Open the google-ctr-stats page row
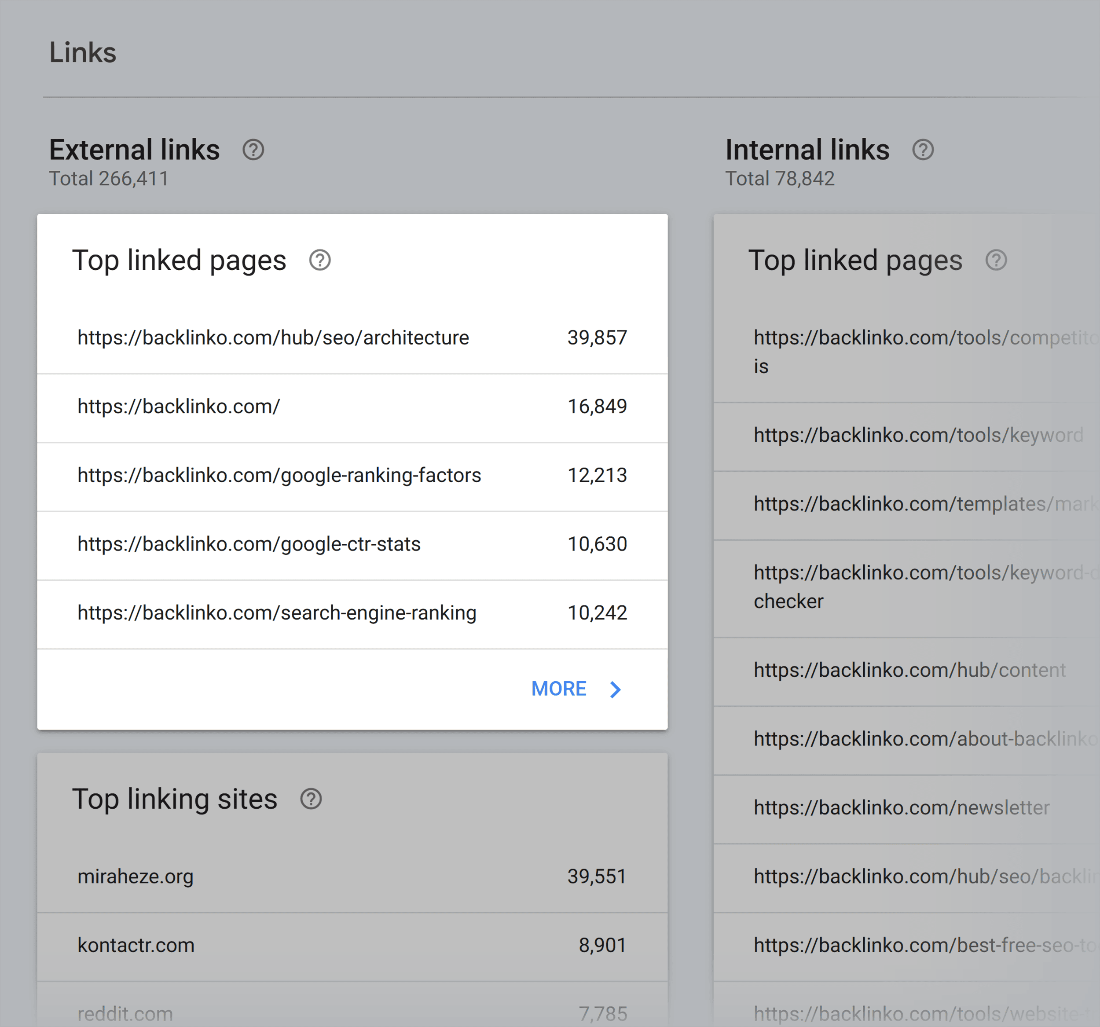1100x1027 pixels. coord(352,546)
